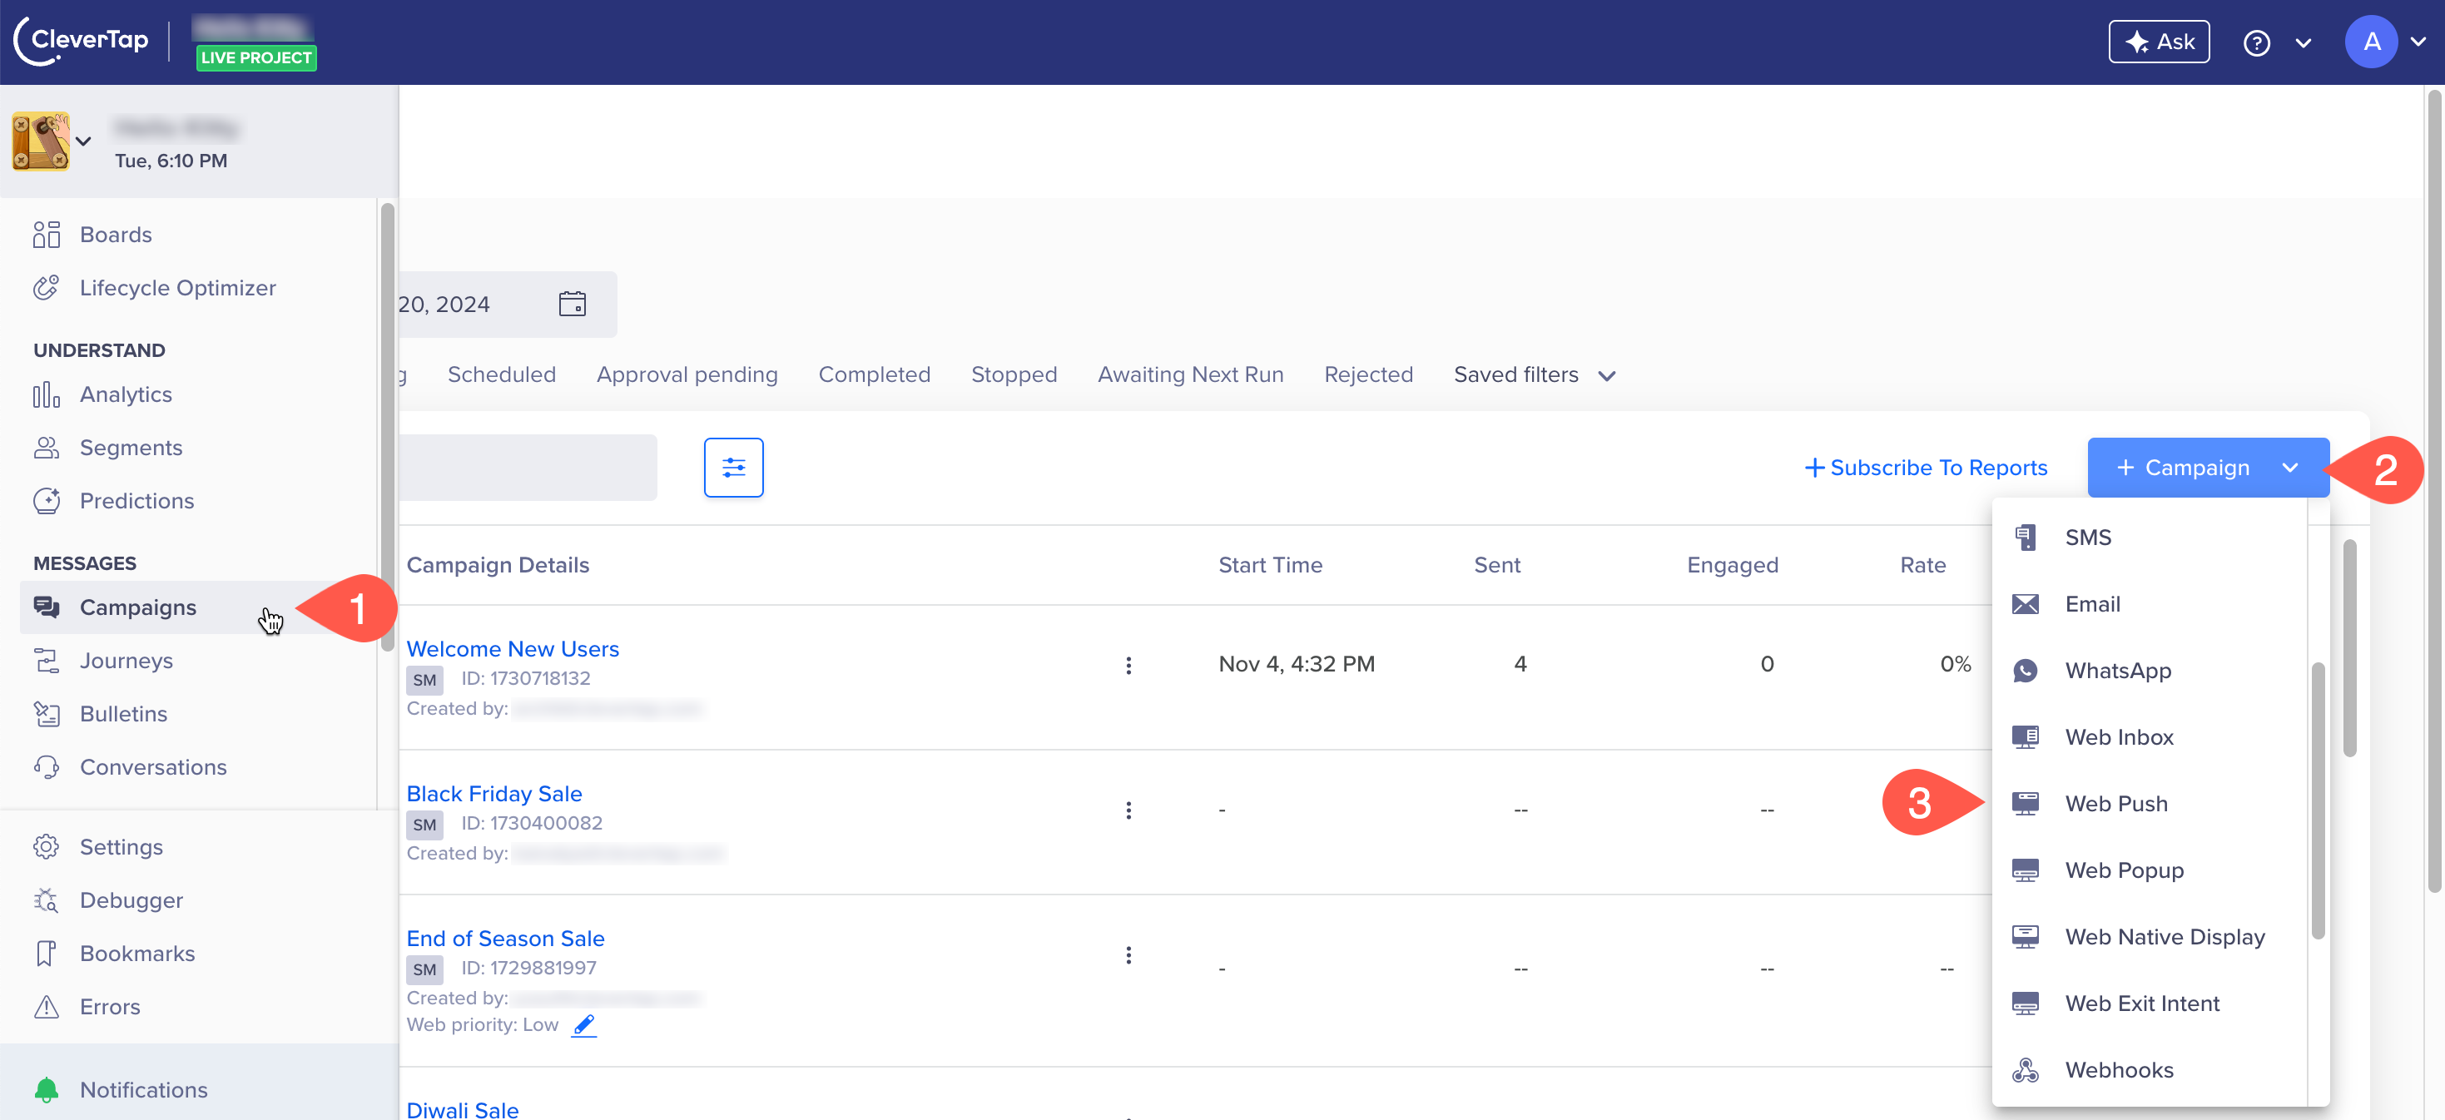
Task: Click the Segments icon in sidebar
Action: [47, 448]
